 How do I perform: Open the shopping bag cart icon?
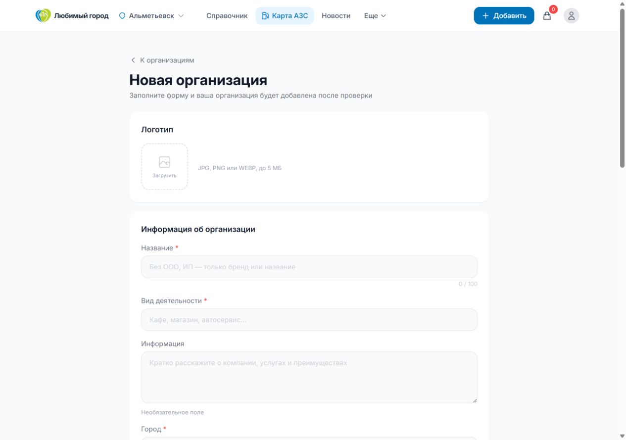pos(547,16)
